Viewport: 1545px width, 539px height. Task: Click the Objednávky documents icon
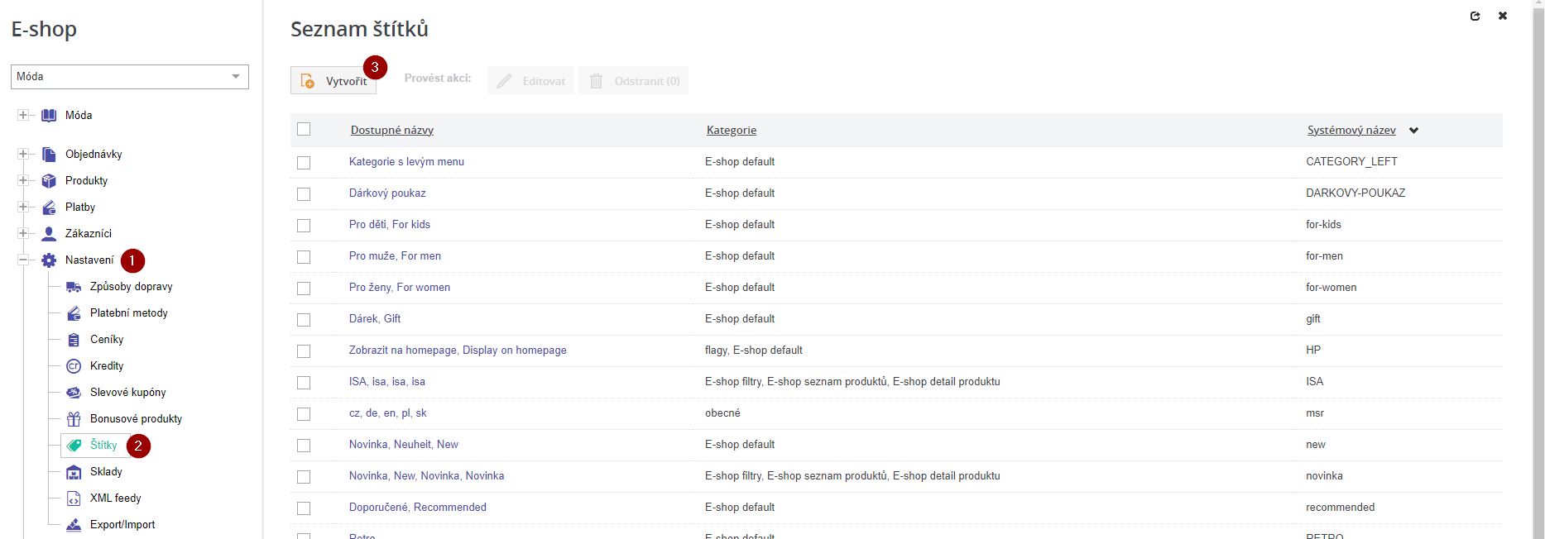(49, 155)
